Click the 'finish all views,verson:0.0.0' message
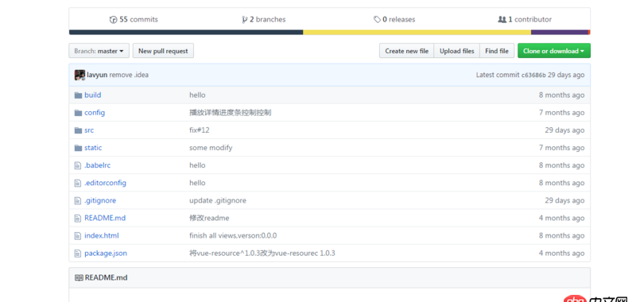The width and height of the screenshot is (636, 302). [233, 235]
